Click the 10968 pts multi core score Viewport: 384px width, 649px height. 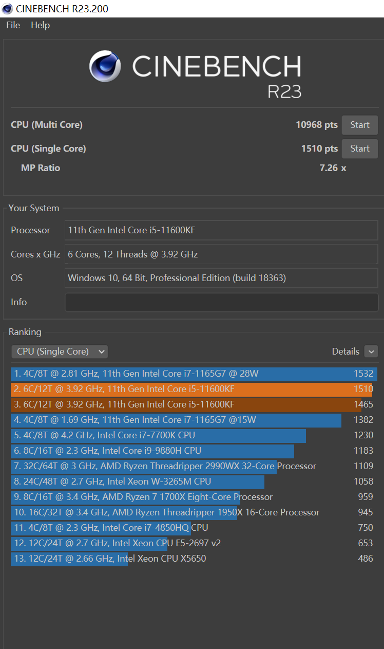point(317,125)
